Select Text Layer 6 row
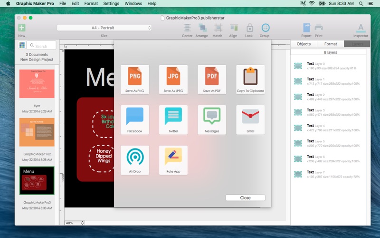The height and width of the screenshot is (238, 380). tap(329, 159)
